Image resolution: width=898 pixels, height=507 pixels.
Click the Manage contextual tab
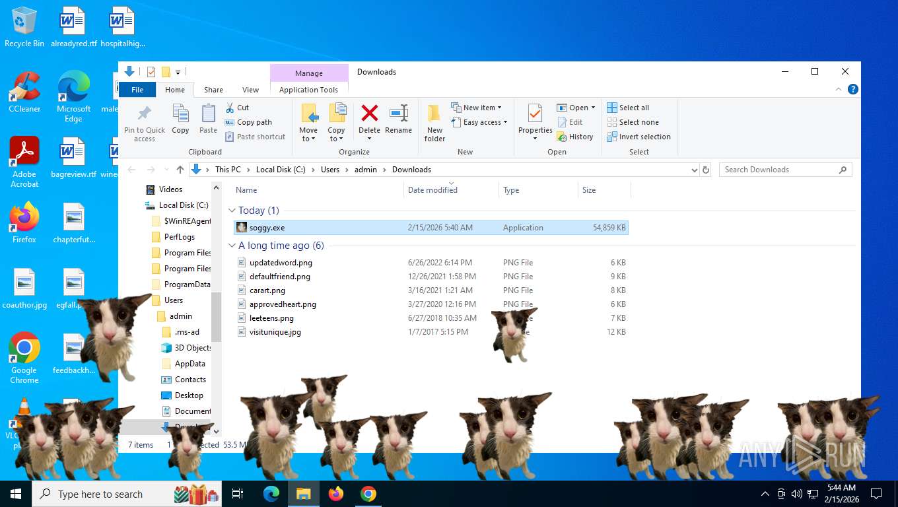point(309,73)
